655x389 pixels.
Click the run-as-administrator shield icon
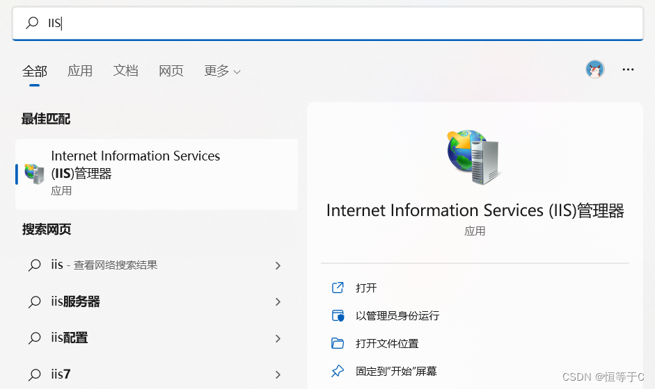pos(338,315)
